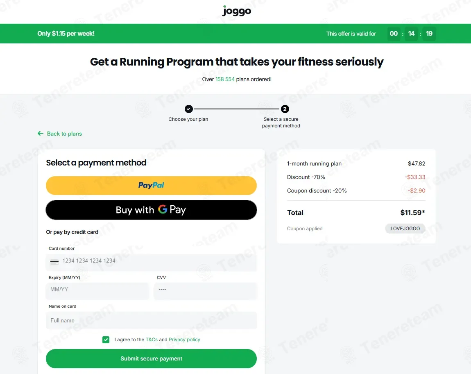Click the Expiry MM/YY field
This screenshot has height=374, width=471.
click(x=97, y=290)
